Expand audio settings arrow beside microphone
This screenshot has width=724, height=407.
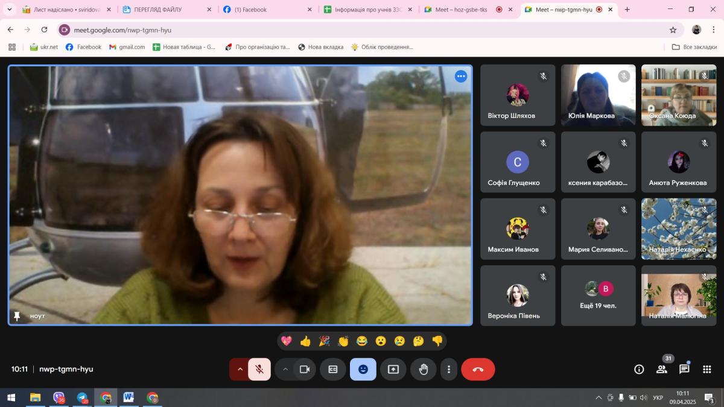pyautogui.click(x=240, y=370)
